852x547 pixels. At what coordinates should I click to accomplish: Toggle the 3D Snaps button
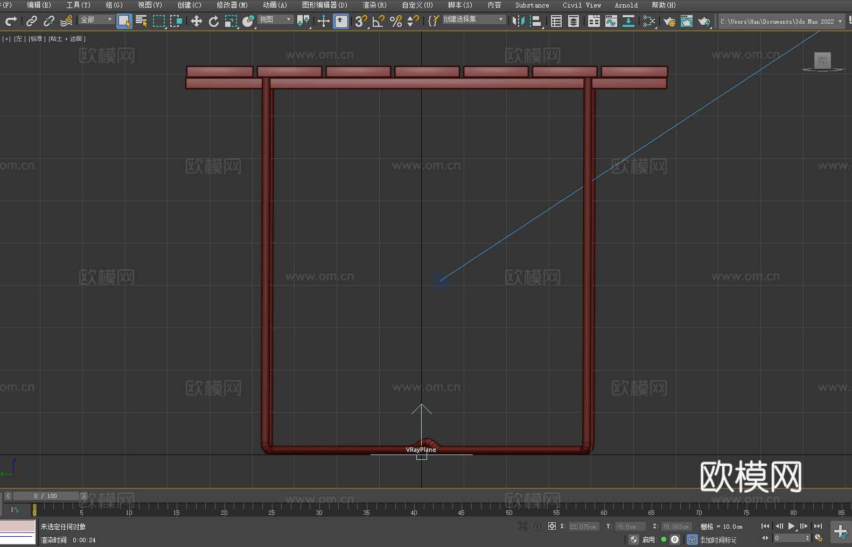(x=361, y=21)
